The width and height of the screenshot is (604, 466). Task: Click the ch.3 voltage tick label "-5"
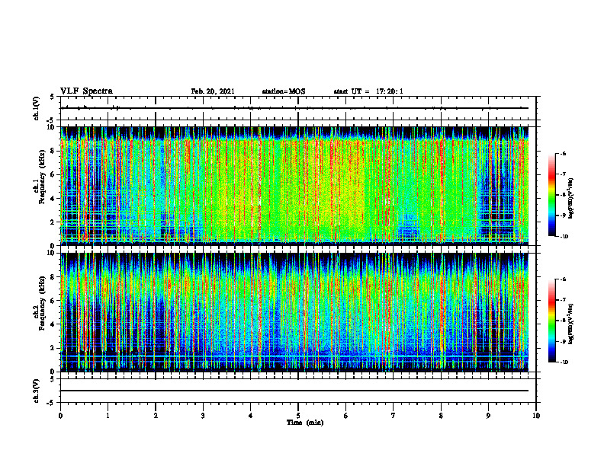51,403
